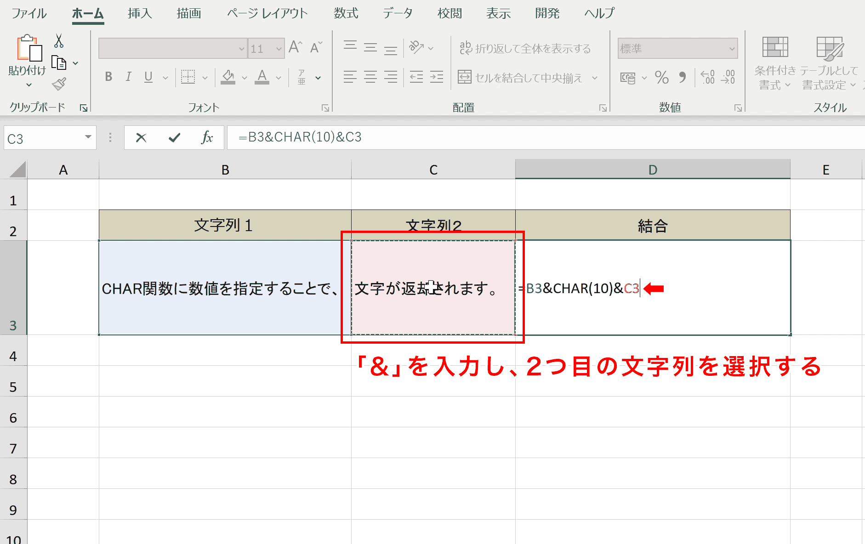Viewport: 865px width, 544px height.
Task: Click Merge and Center (セルを結合して中央揃え)
Action: pyautogui.click(x=520, y=77)
